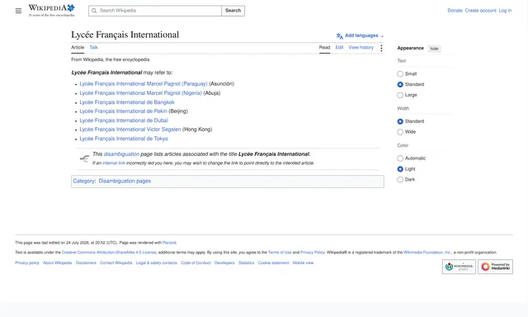Select the Automatic color radio button
The image size is (528, 317).
(400, 158)
